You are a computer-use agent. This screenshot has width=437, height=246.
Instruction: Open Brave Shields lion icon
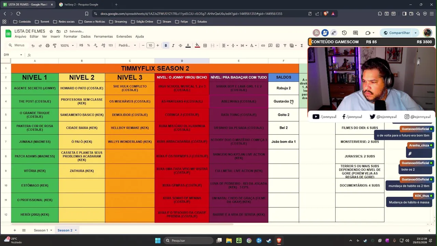point(326,14)
